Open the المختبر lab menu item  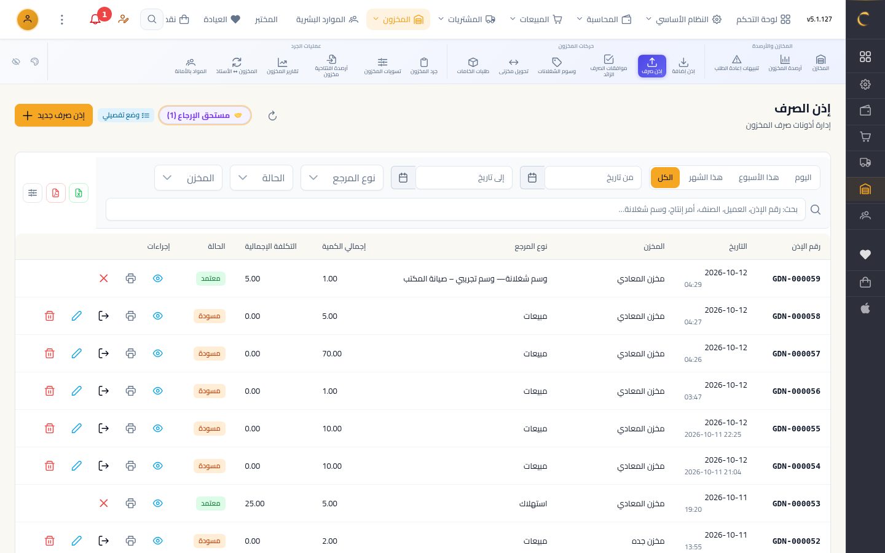(266, 20)
